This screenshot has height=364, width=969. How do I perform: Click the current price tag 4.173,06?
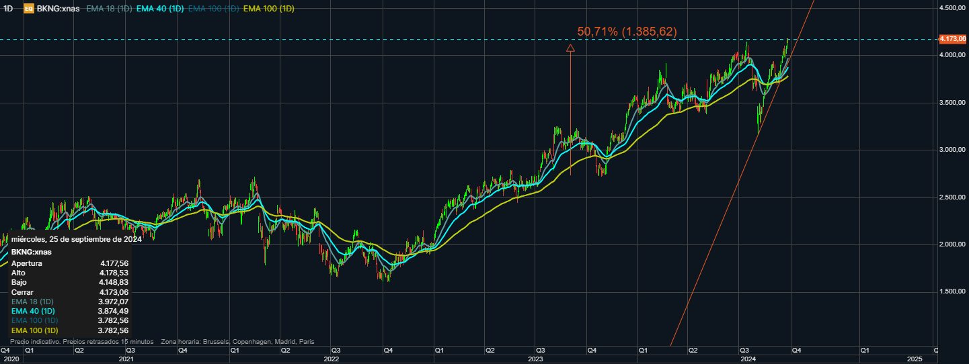pos(952,38)
